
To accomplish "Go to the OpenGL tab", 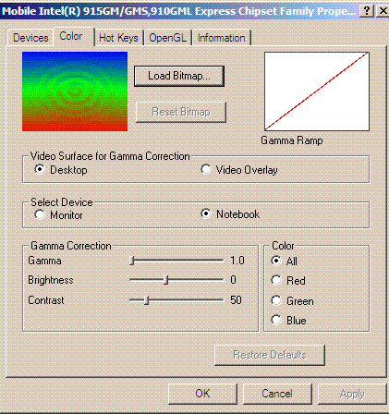I will point(168,38).
